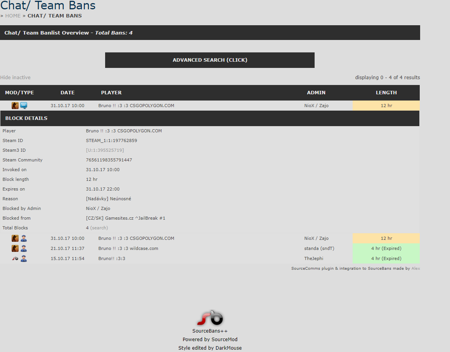Click SourceBans web icon in 15.10.17 row
Image resolution: width=450 pixels, height=352 pixels.
pyautogui.click(x=15, y=258)
